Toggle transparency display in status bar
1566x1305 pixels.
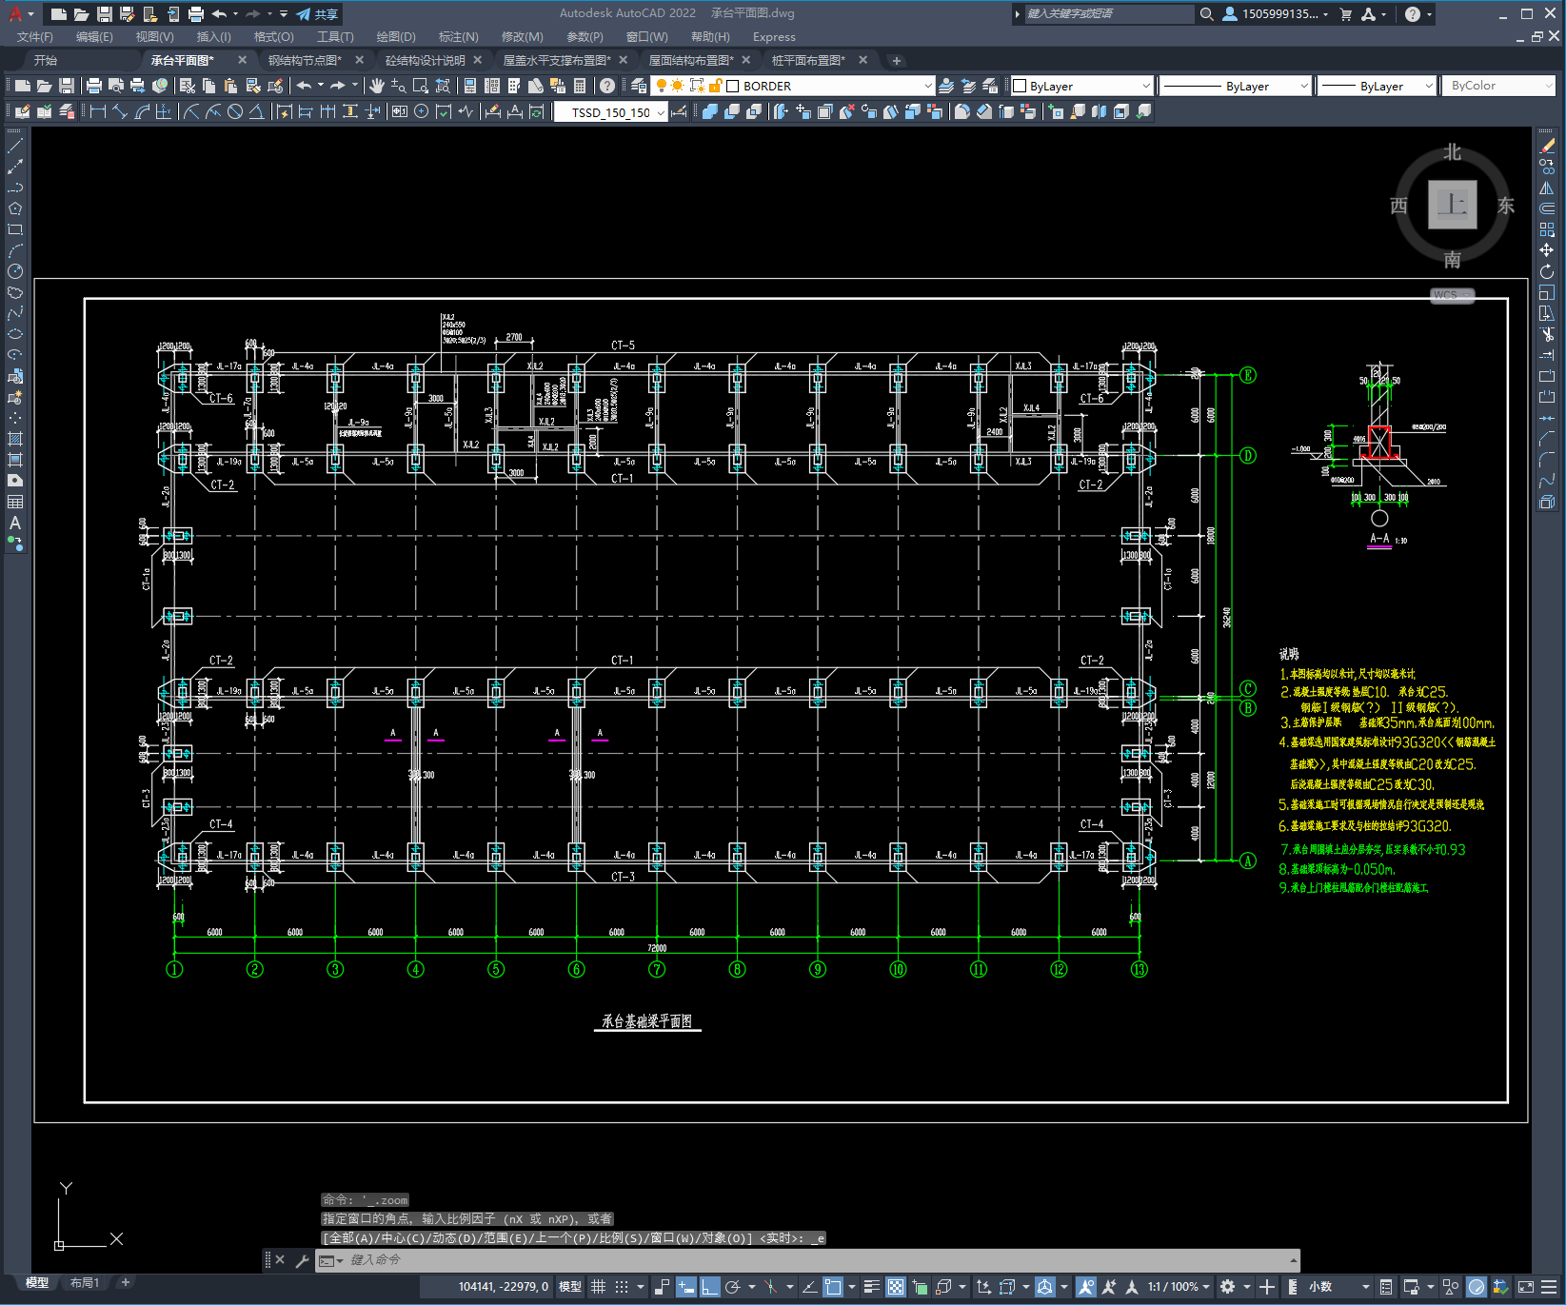tap(896, 1287)
